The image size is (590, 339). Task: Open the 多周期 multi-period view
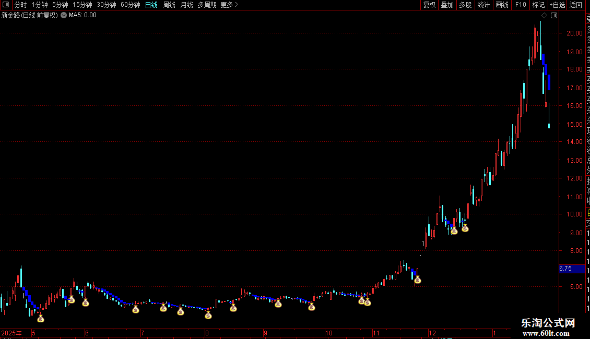(207, 5)
